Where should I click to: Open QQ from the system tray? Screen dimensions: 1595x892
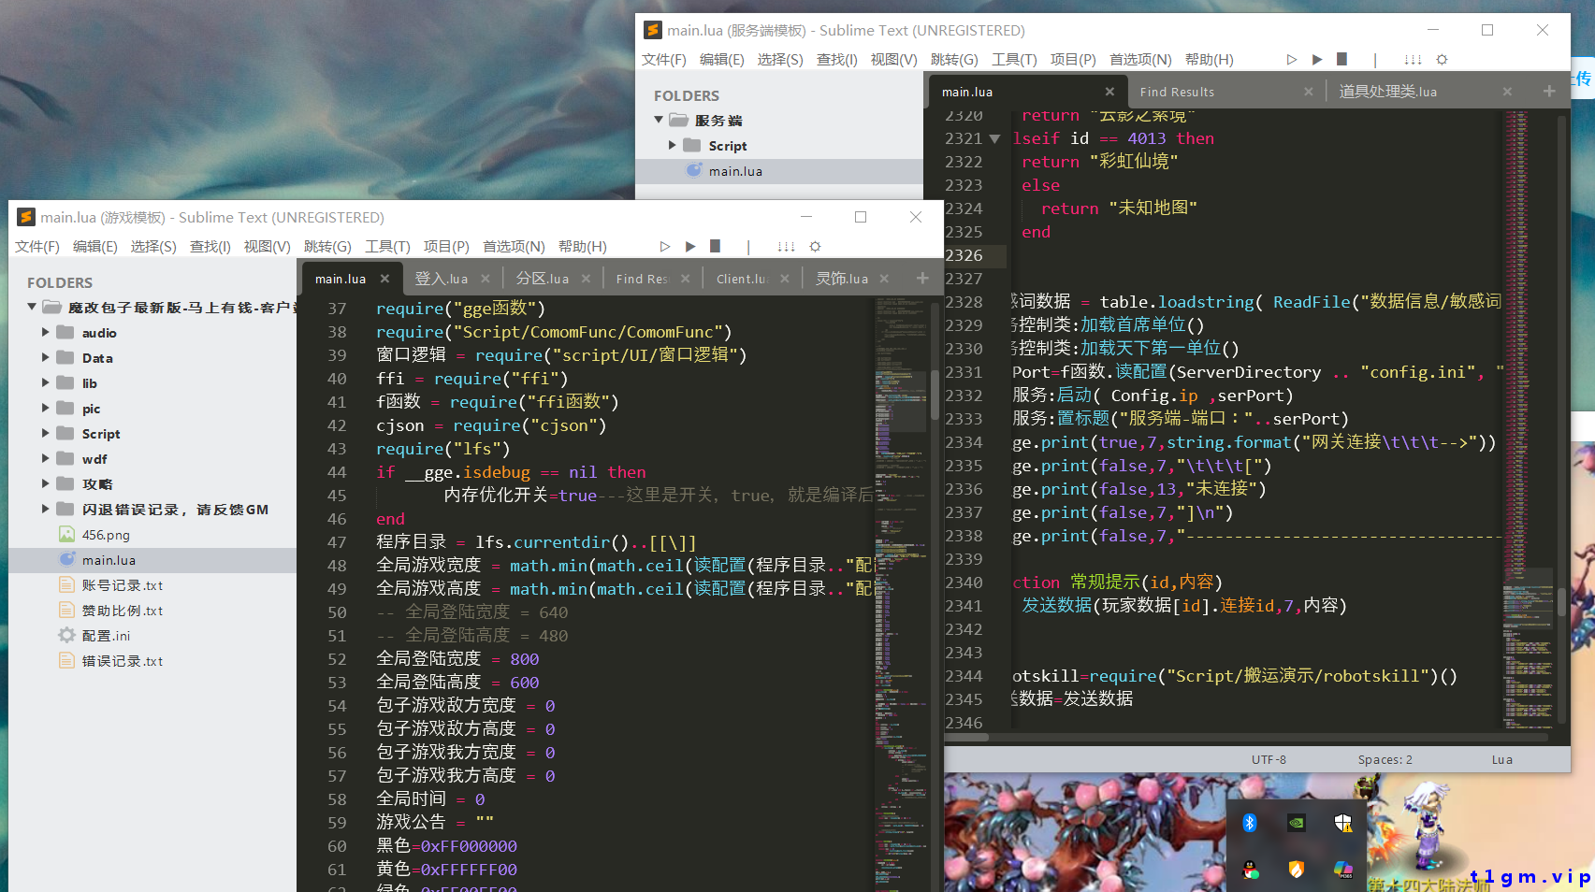pos(1250,870)
